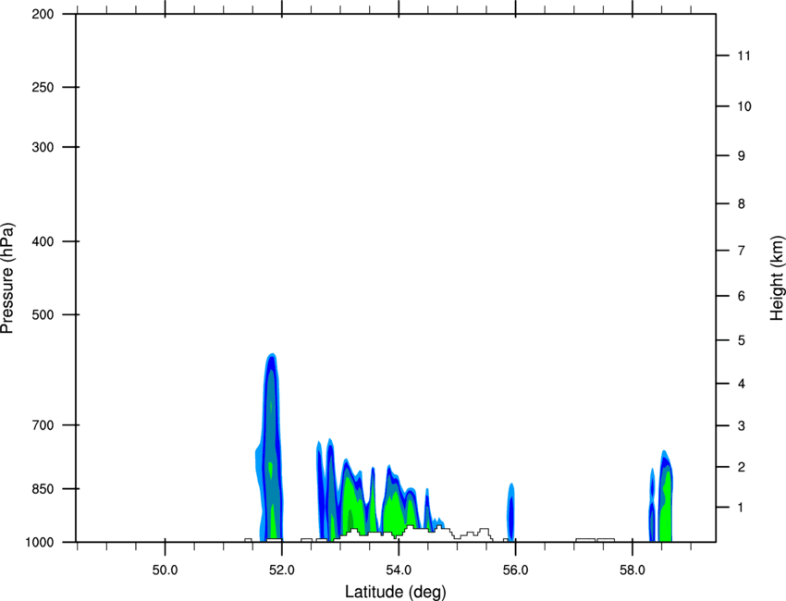Click the 11 km height label
786x601 pixels.
(x=743, y=55)
